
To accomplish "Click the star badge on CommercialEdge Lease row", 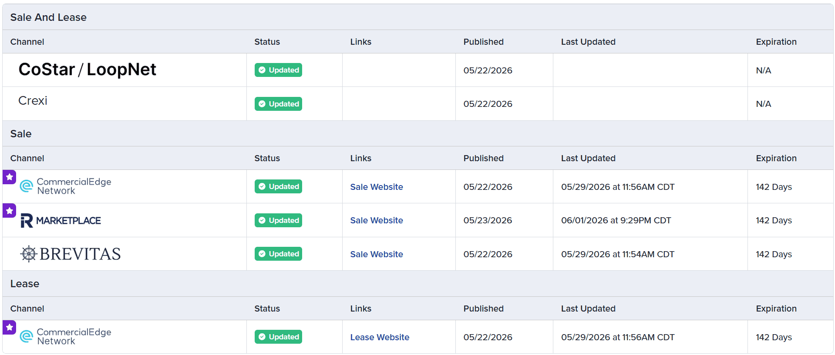I will point(10,328).
